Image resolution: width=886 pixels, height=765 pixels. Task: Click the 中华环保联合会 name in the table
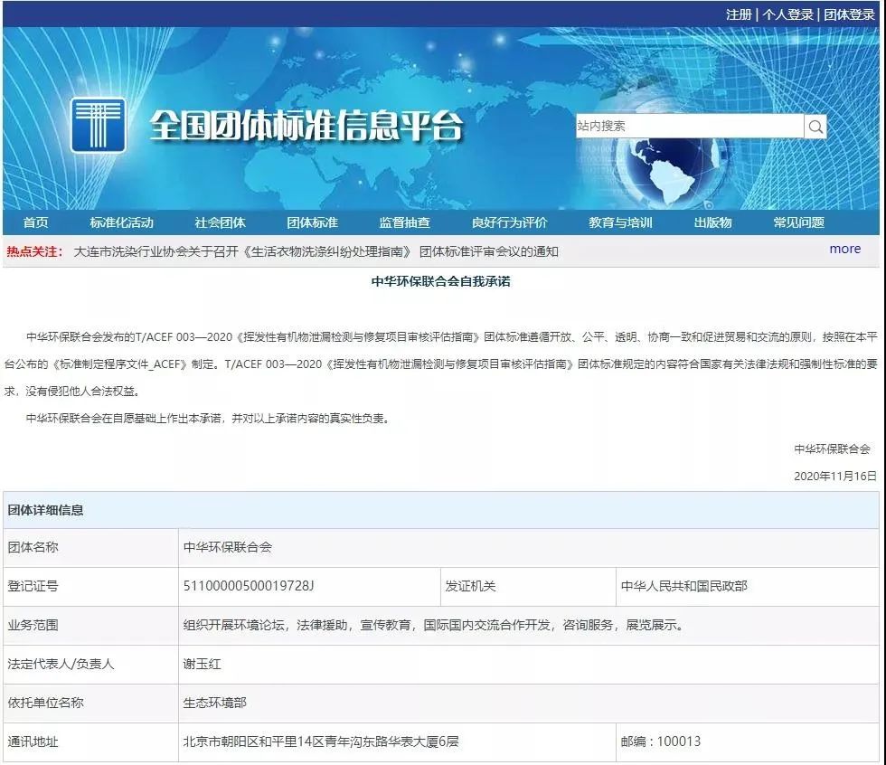(x=228, y=547)
